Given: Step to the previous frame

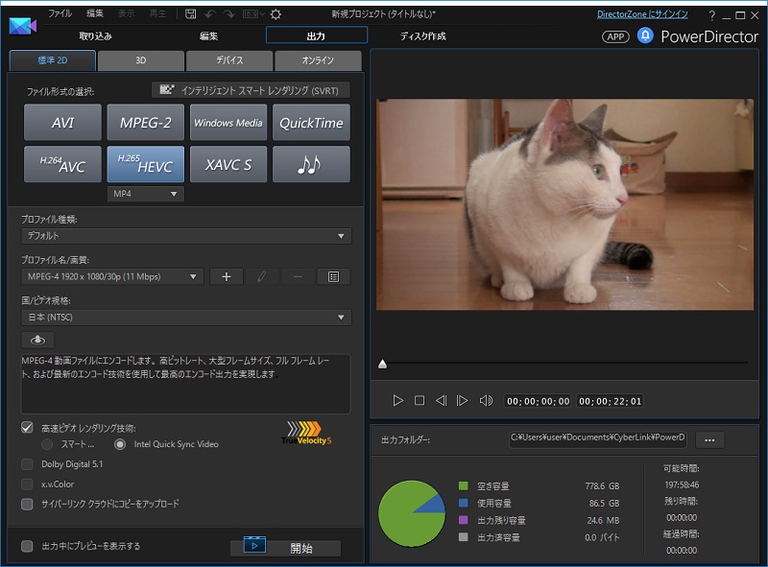Looking at the screenshot, I should point(441,400).
